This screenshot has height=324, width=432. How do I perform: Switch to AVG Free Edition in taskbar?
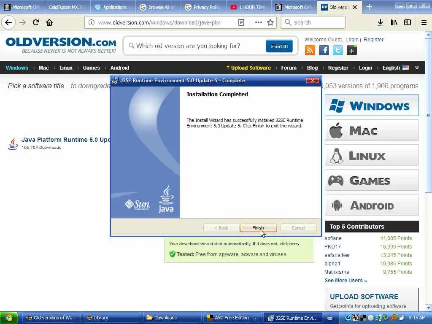(x=232, y=318)
